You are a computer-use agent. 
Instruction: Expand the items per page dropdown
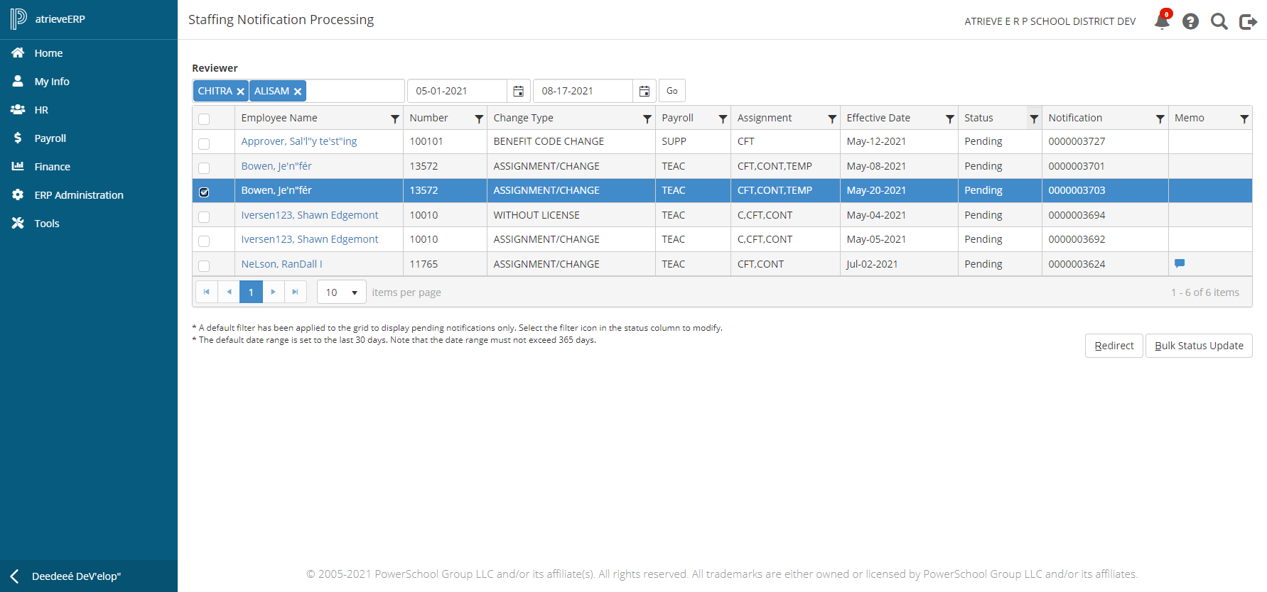pyautogui.click(x=354, y=292)
